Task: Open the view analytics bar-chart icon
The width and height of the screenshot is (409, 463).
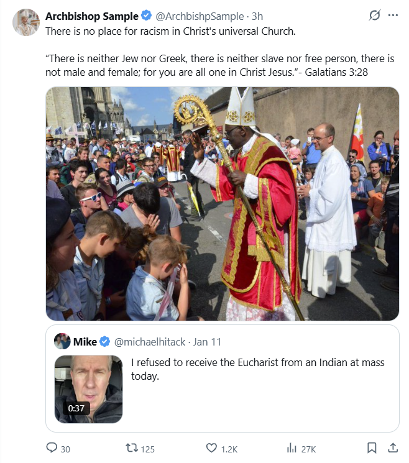Action: click(292, 448)
